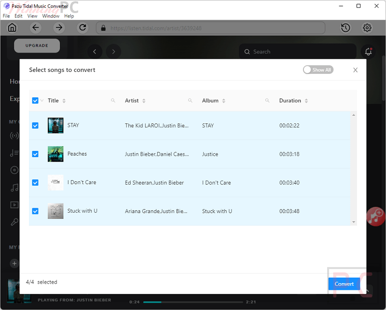Click the browser forward arrow in toolbar
The width and height of the screenshot is (386, 310).
(x=59, y=27)
